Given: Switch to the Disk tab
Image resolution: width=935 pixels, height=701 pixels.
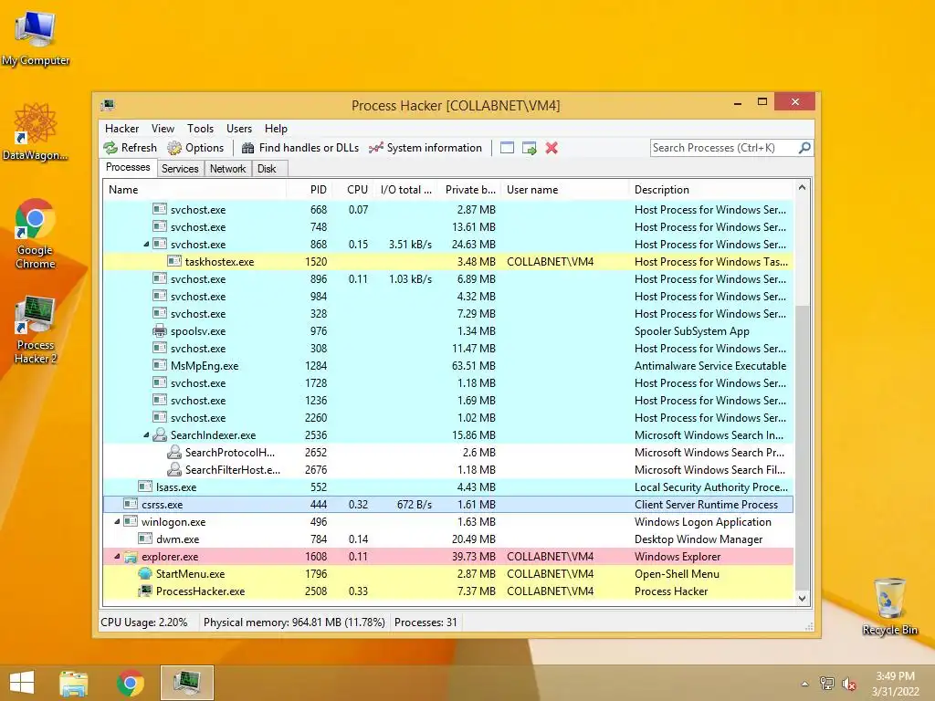Looking at the screenshot, I should 268,169.
